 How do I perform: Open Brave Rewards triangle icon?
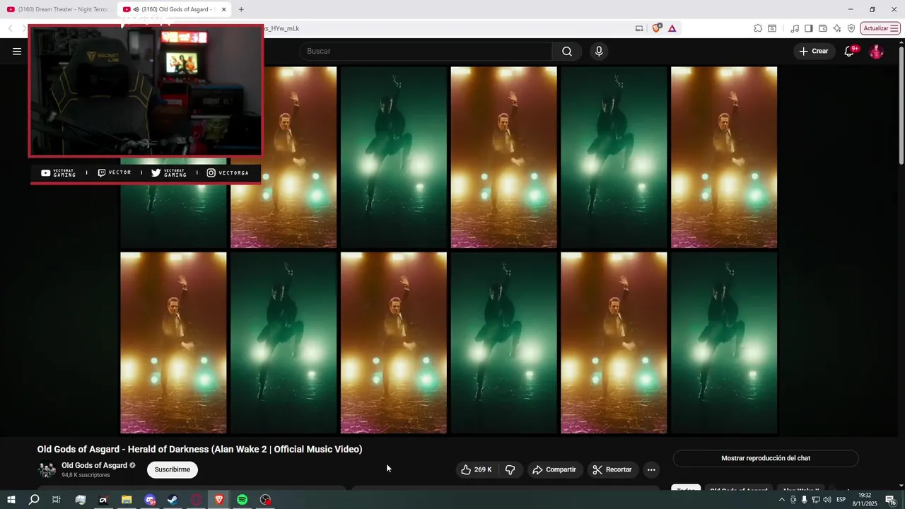[x=672, y=28]
